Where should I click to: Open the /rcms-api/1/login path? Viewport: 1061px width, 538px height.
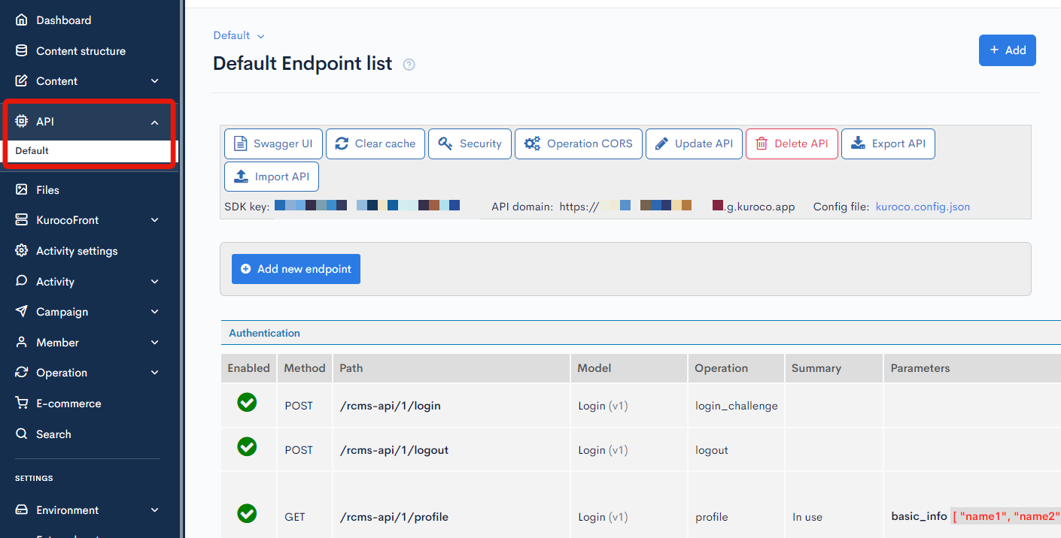pos(391,406)
